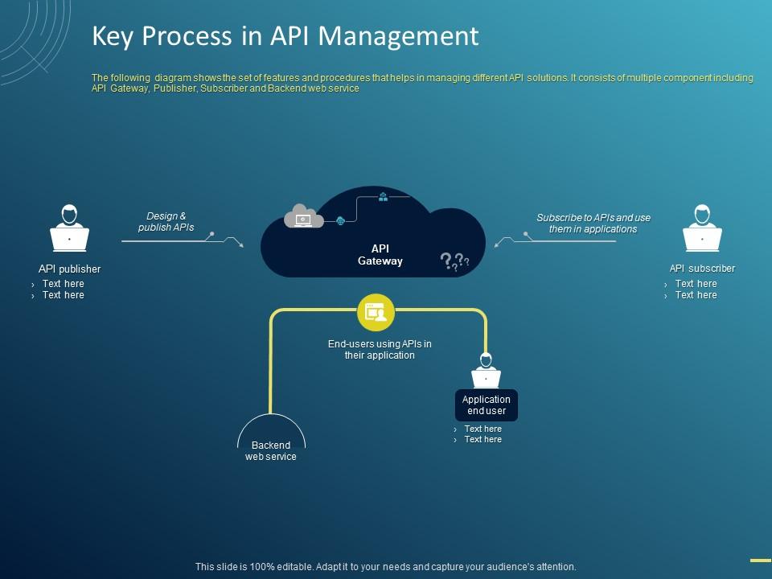Select the gray cloud laptop icon
Viewport: 772px width, 579px height.
tap(303, 216)
